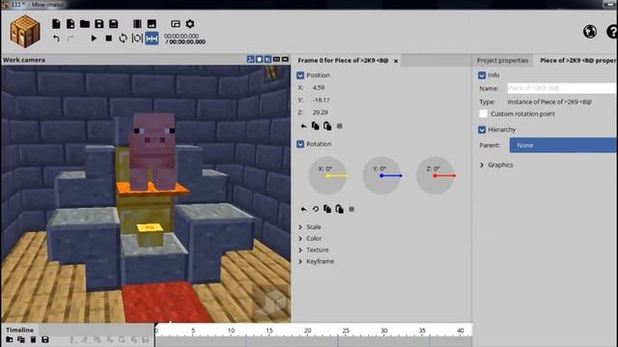Save the project using first floppy icon
Screen dimensions: 618x347
click(98, 23)
